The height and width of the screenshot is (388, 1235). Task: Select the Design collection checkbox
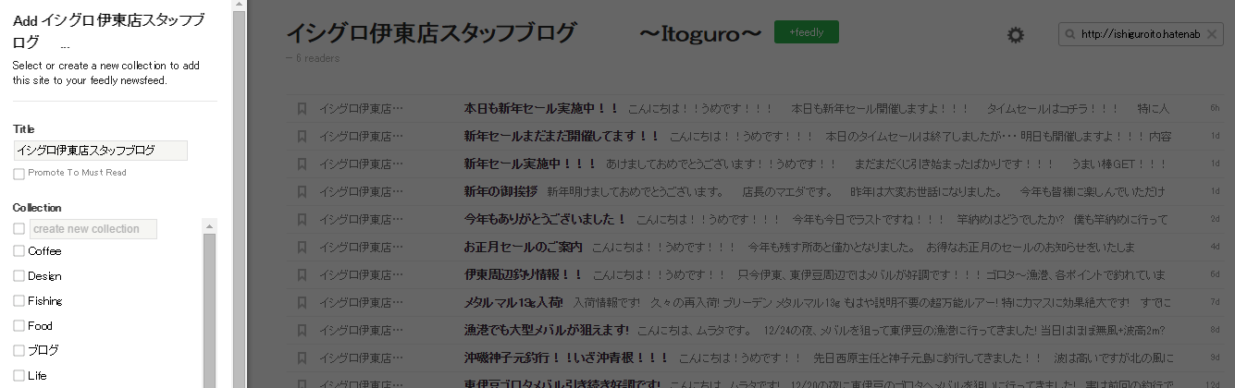(19, 276)
